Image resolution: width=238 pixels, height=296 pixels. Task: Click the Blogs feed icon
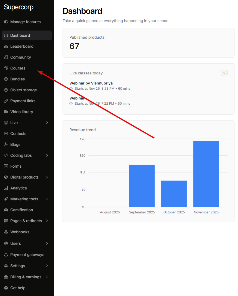(x=6, y=144)
